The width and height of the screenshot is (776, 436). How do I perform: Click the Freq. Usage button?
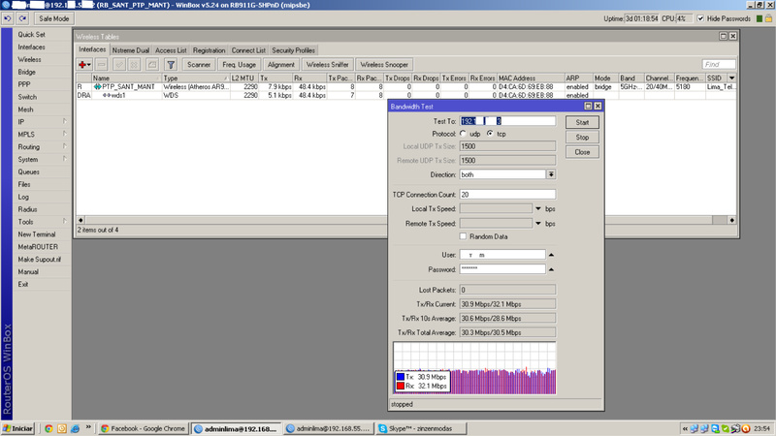239,64
